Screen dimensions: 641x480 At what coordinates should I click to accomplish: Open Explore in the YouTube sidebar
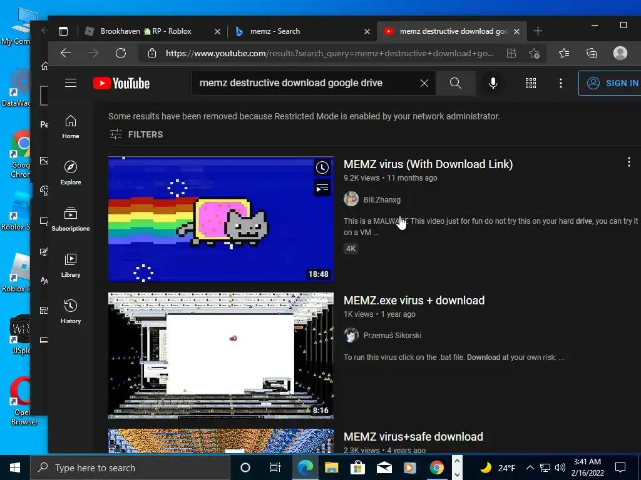[x=71, y=173]
